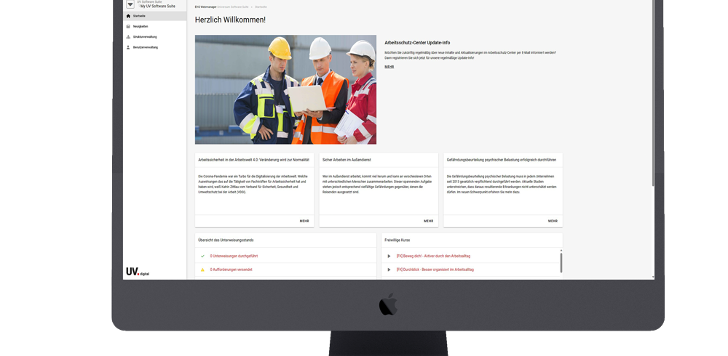Click the Übersicht des Unterweisungsstands header
The image size is (728, 356).
click(x=226, y=240)
